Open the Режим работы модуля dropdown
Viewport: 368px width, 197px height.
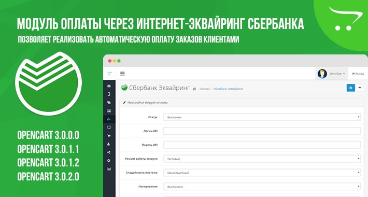pyautogui.click(x=262, y=159)
